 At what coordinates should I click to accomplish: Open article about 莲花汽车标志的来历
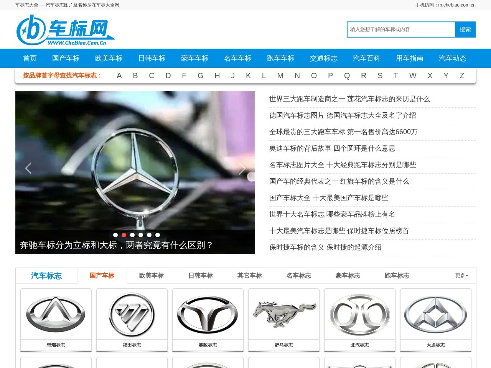pos(349,99)
